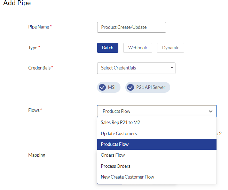Click the P21 API Server checkmark icon
Screen dimensions: 228x190
click(131, 88)
